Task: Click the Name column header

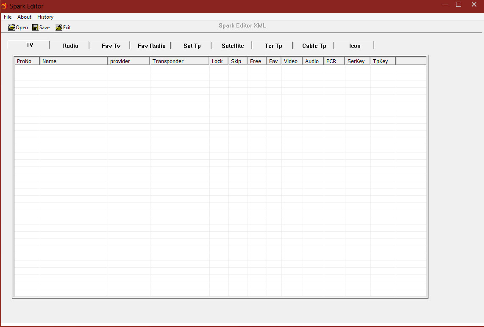Action: pos(73,61)
